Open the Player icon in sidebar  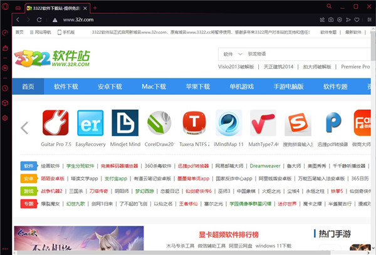(x=5, y=68)
